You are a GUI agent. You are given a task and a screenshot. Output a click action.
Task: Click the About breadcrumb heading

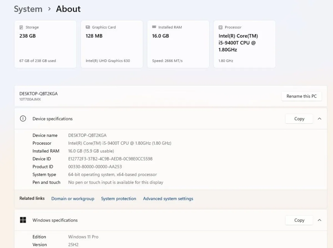point(68,9)
